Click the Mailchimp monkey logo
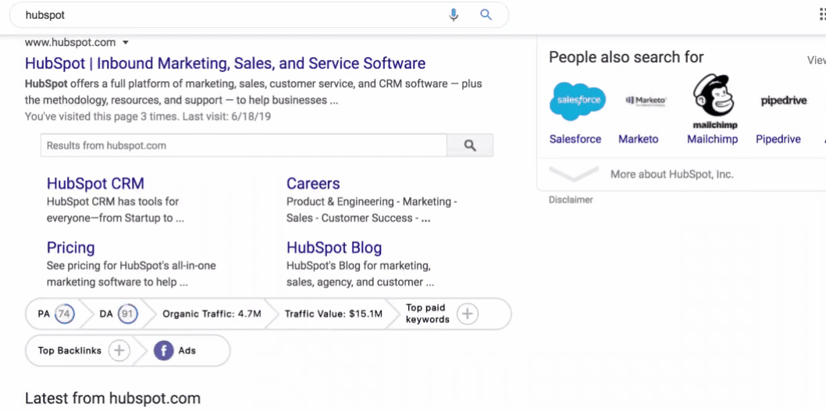 [x=715, y=101]
